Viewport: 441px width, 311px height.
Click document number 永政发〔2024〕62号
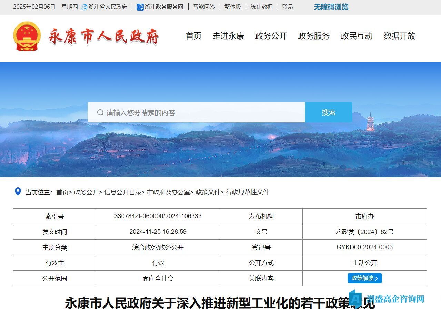point(364,232)
